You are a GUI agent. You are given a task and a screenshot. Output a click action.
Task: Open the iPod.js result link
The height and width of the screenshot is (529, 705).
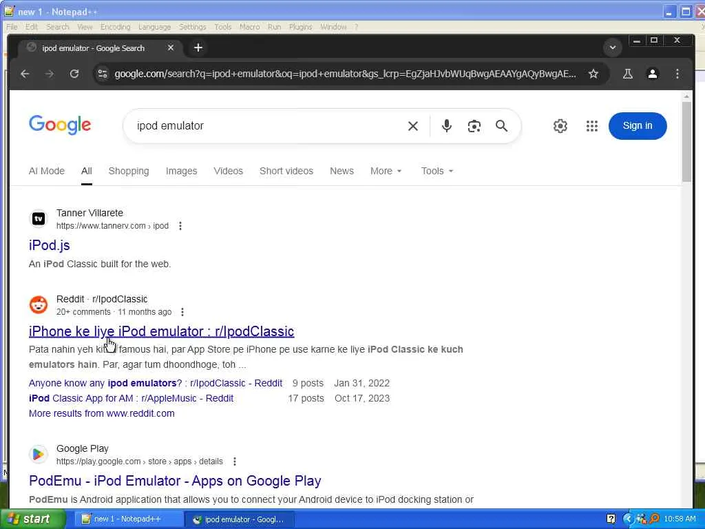[x=50, y=245]
